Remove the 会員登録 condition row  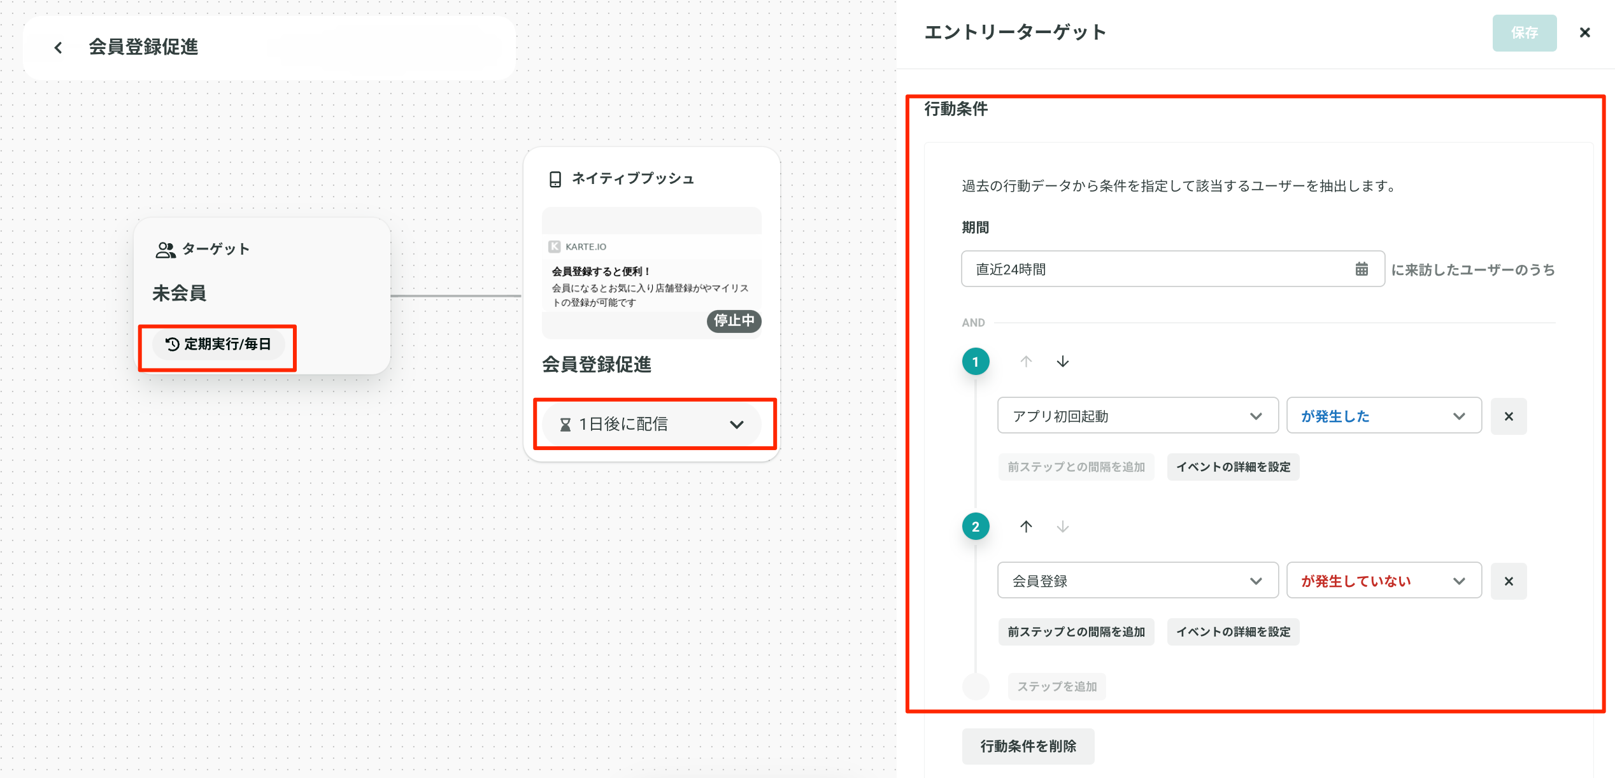[x=1509, y=581]
